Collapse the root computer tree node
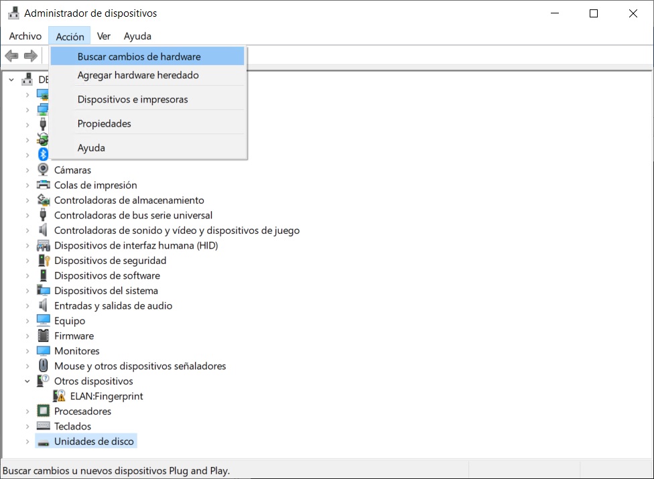The width and height of the screenshot is (654, 479). (11, 79)
